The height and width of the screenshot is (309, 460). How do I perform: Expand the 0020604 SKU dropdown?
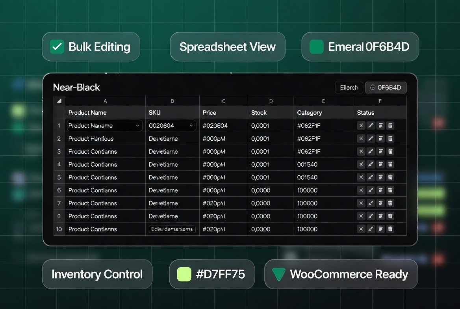[x=191, y=126]
